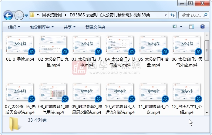Maximize the Explorer window
The image size is (212, 135).
pyautogui.click(x=190, y=3)
